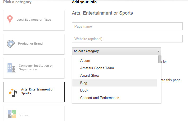The width and height of the screenshot is (188, 121).
Task: Click the colored squares Other icon
Action: 12,114
